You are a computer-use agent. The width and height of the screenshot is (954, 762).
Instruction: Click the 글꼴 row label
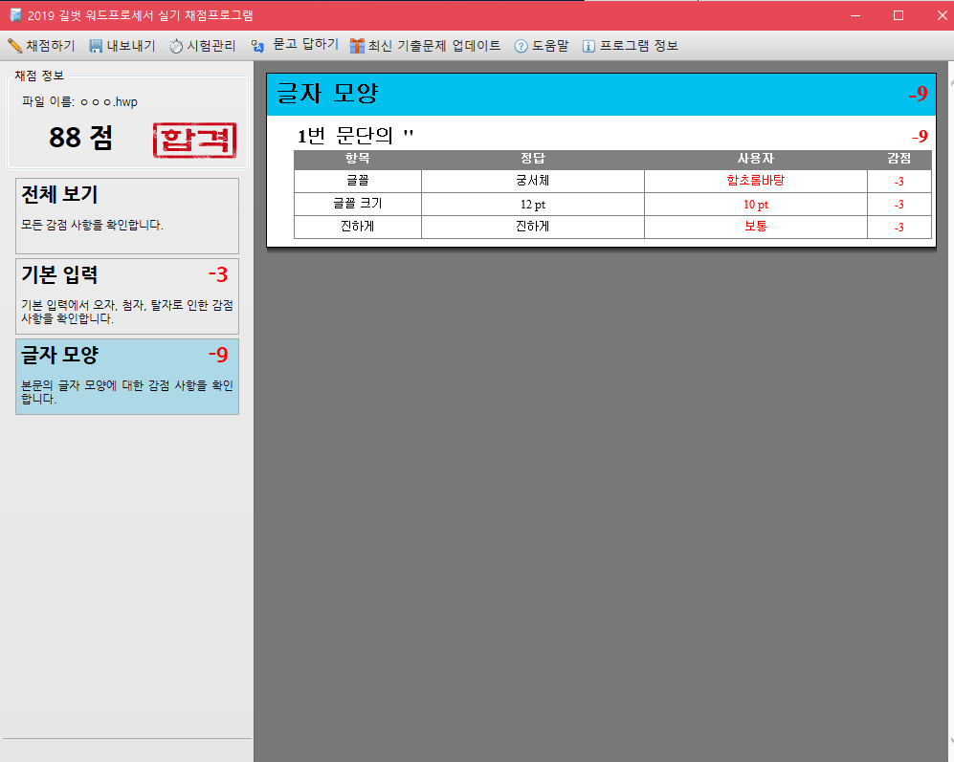coord(358,181)
